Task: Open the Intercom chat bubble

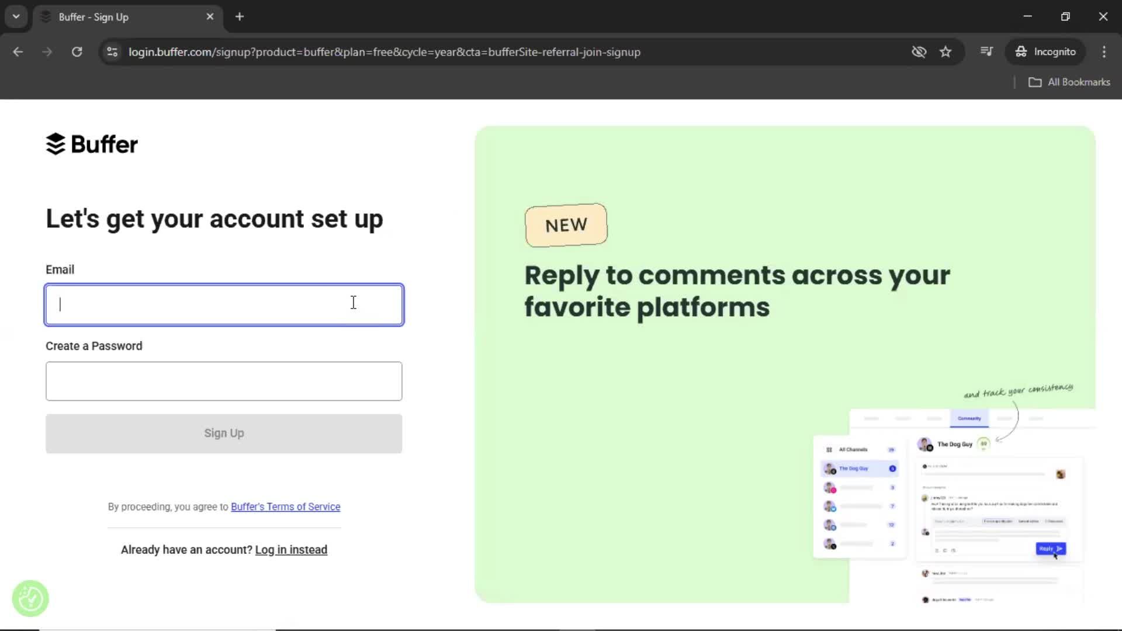Action: pos(30,598)
